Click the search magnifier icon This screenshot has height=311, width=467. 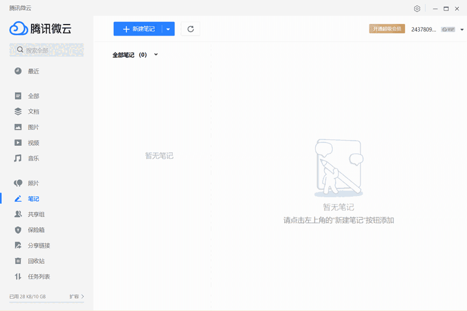(x=20, y=50)
